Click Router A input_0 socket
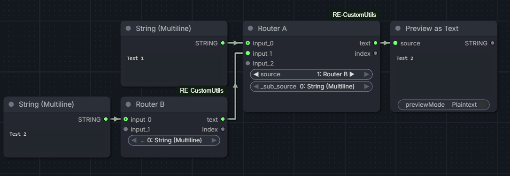510x176 pixels. pos(248,43)
